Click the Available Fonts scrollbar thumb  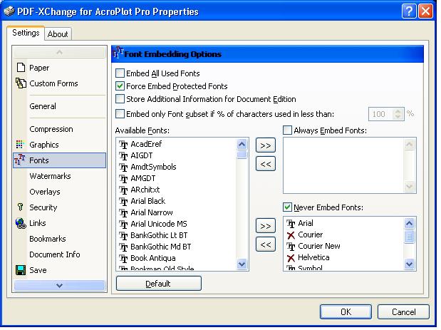click(x=242, y=155)
